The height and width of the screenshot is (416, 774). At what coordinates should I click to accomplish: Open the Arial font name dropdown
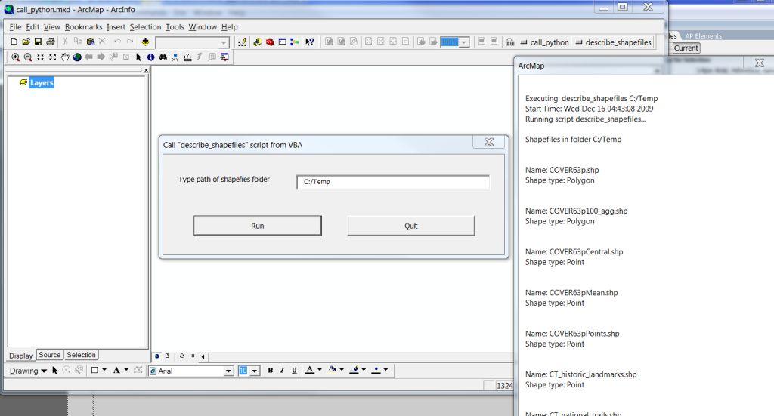pyautogui.click(x=228, y=371)
